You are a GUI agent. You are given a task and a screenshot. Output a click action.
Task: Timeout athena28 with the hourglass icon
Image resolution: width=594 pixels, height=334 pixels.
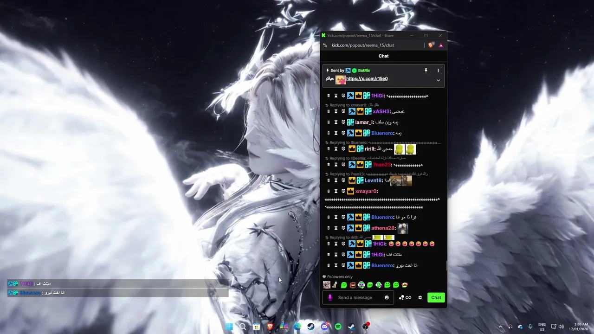coord(336,228)
